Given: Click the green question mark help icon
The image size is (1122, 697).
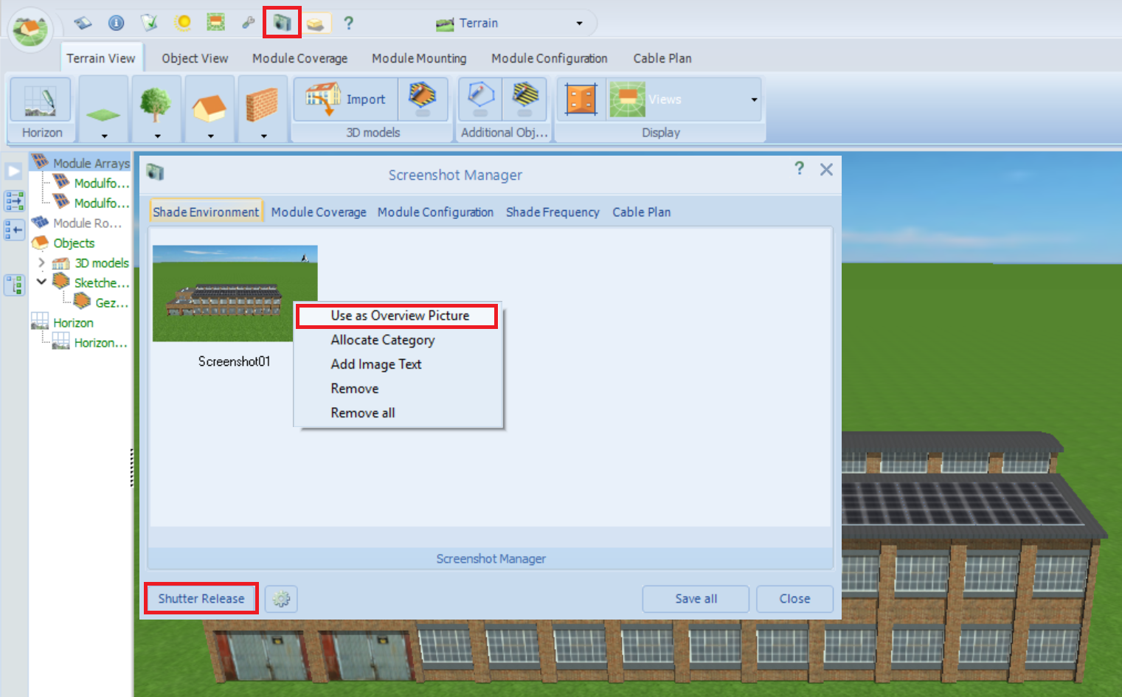Looking at the screenshot, I should pos(349,23).
